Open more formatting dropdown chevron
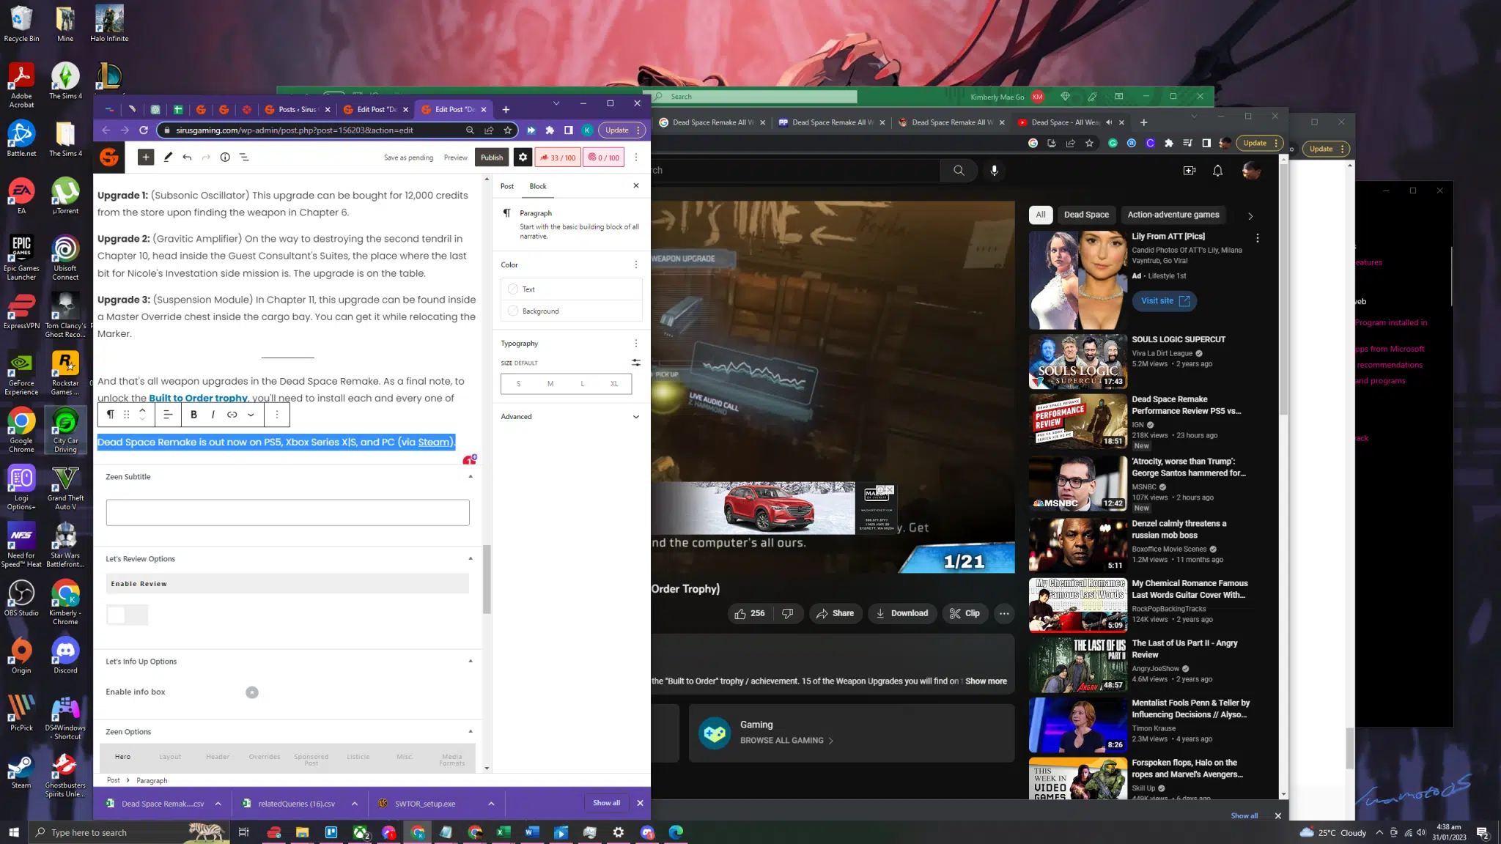This screenshot has height=844, width=1501. 251,415
